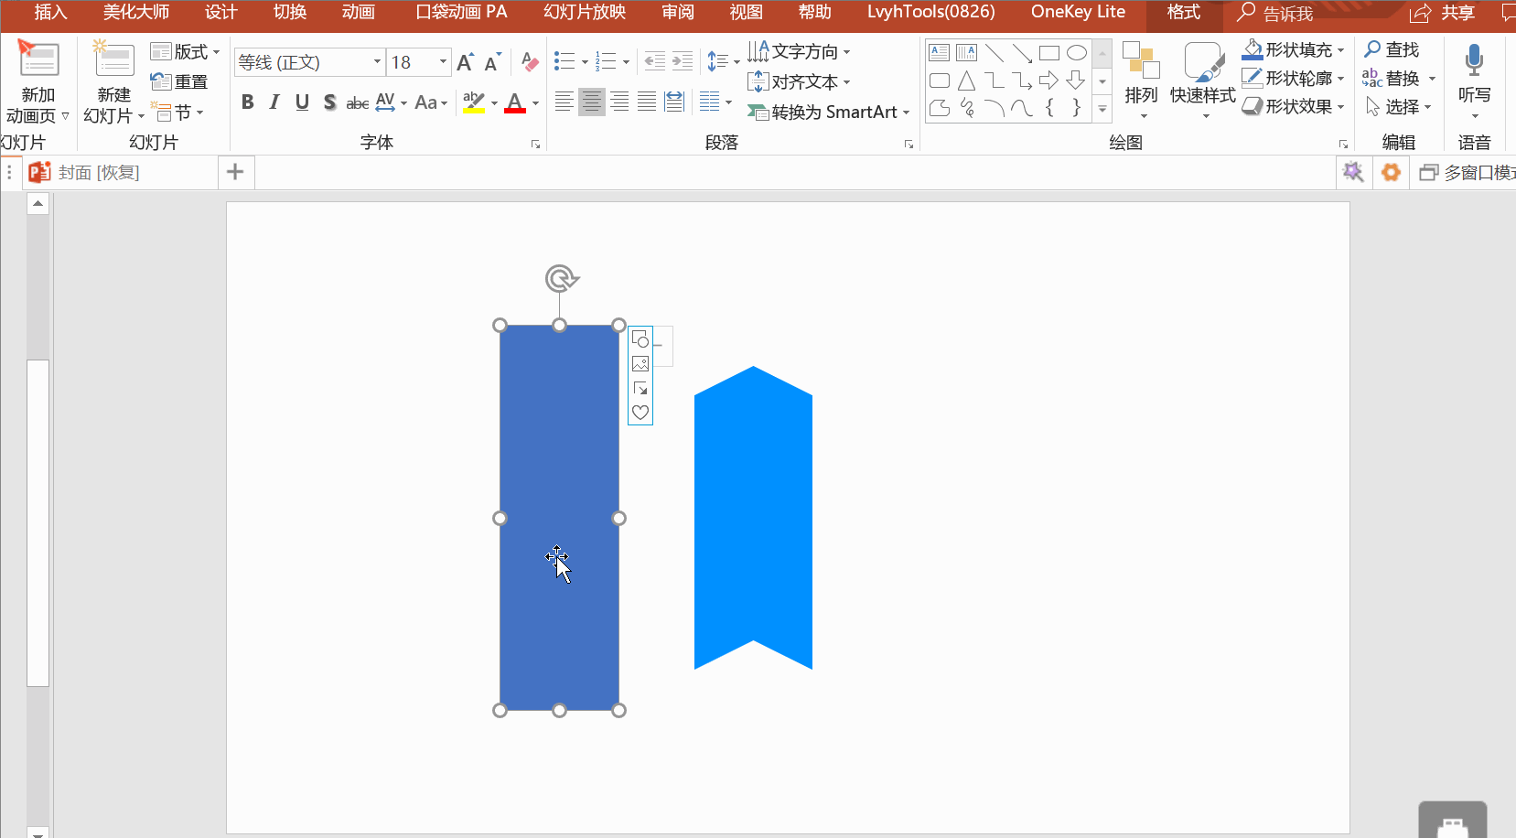Open the 排列 arrange button
Viewport: 1516px width, 838px height.
click(x=1141, y=81)
